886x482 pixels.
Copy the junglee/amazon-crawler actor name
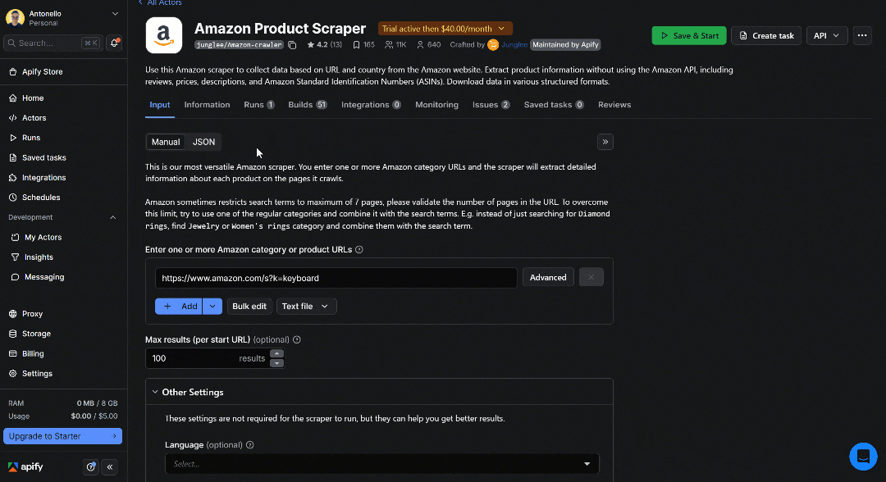pos(292,44)
